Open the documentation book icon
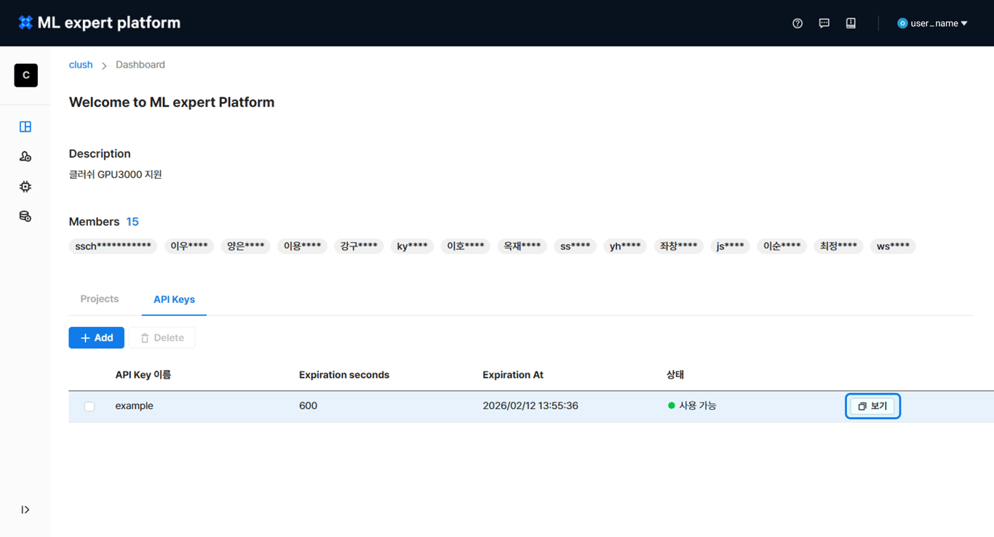Viewport: 994px width, 537px height. (x=851, y=23)
